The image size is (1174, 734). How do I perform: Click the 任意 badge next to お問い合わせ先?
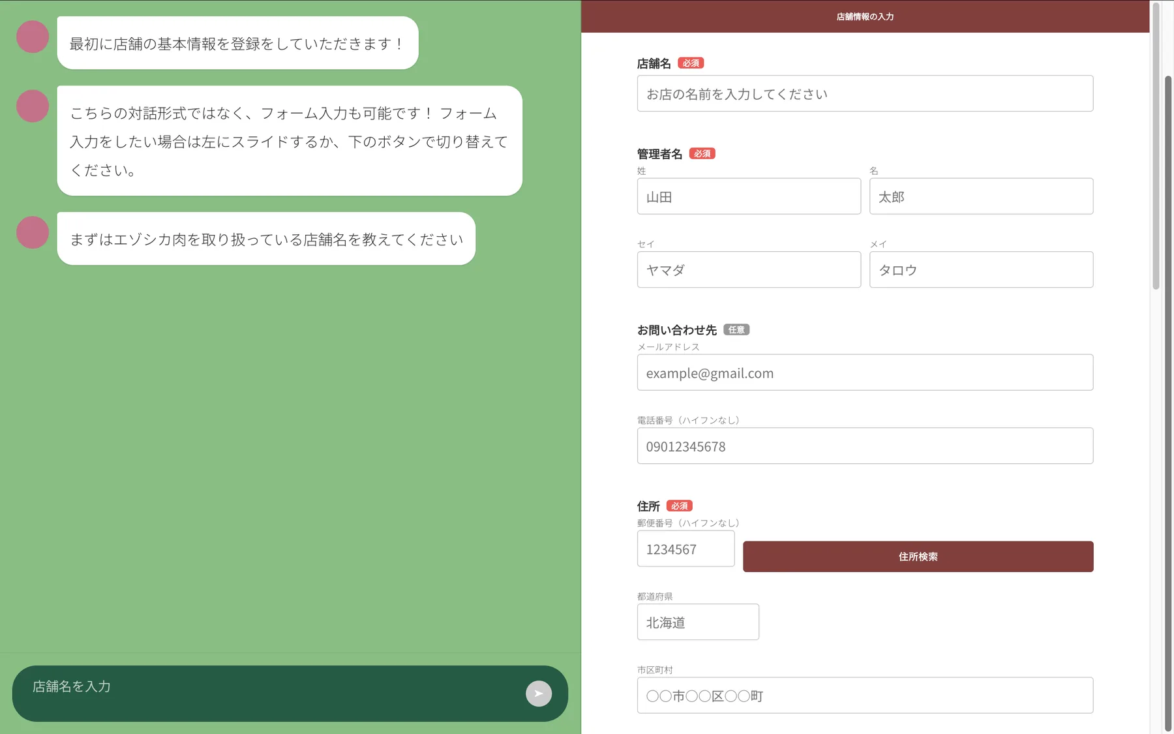[x=736, y=330]
